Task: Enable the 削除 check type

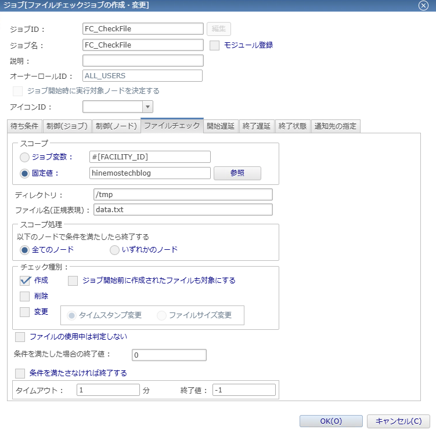Action: (25, 296)
